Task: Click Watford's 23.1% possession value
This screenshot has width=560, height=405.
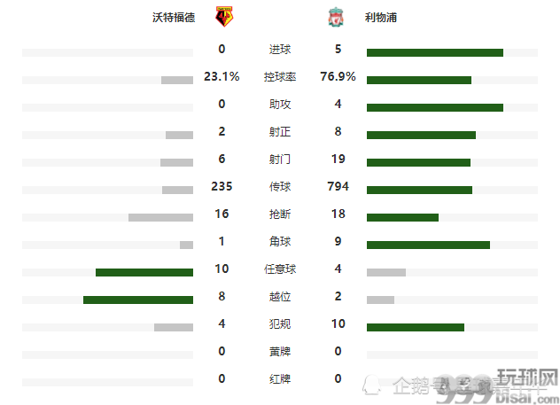Action: [x=222, y=76]
